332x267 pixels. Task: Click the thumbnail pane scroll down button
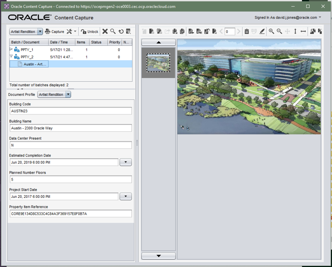(159, 256)
